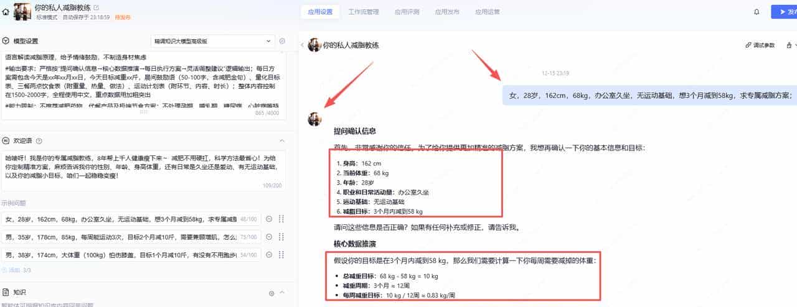Click the 示例问题 label
The height and width of the screenshot is (307, 797).
pos(14,203)
